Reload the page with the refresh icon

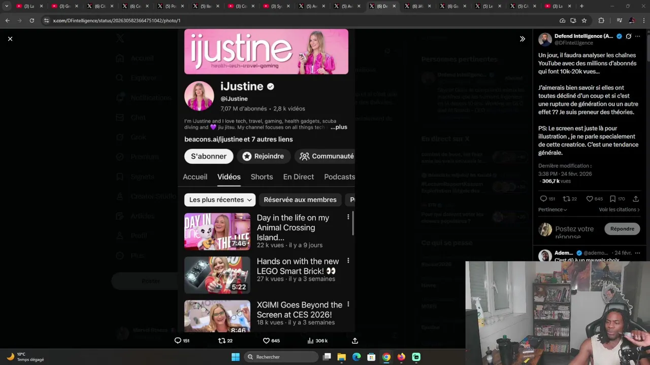[31, 20]
